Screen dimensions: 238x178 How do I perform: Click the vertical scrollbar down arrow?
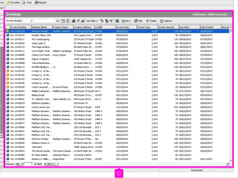click(x=231, y=160)
